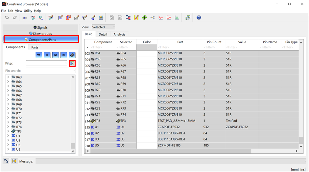Open the Skew groups section

41,33
